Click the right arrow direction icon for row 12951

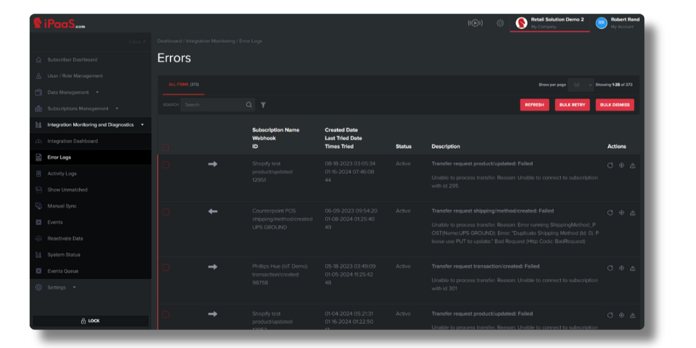(x=213, y=164)
